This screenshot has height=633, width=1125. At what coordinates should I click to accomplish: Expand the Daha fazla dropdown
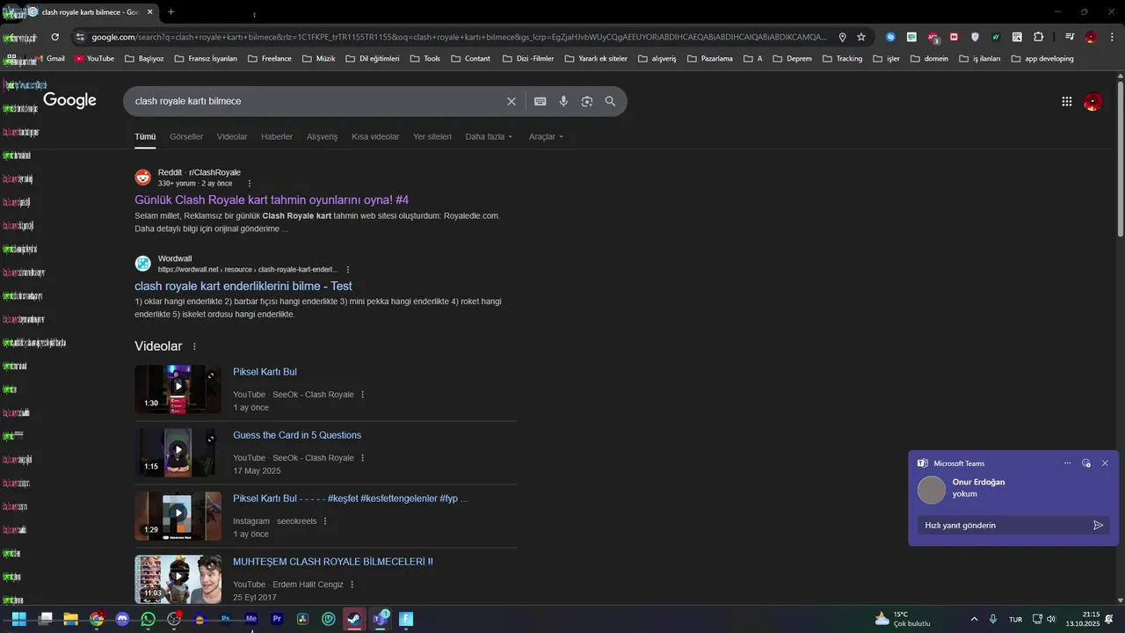pyautogui.click(x=489, y=137)
